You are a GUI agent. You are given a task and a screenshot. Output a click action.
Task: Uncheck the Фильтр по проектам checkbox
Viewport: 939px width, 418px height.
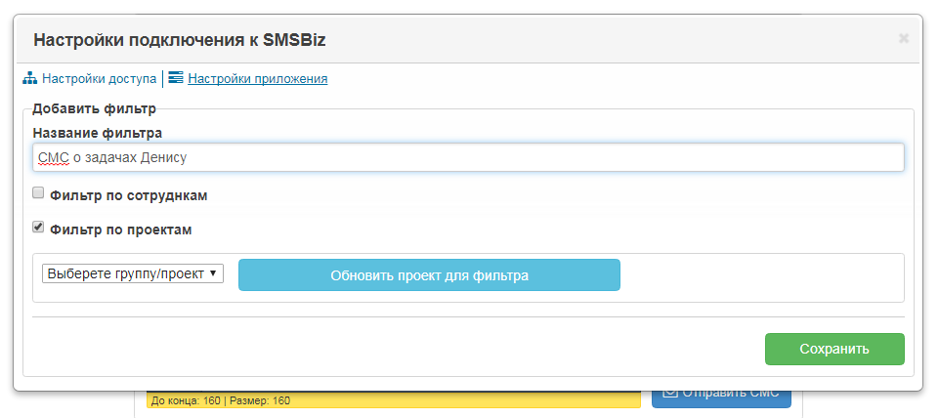38,227
